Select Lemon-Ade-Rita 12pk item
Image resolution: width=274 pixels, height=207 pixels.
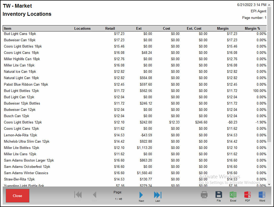(20, 135)
